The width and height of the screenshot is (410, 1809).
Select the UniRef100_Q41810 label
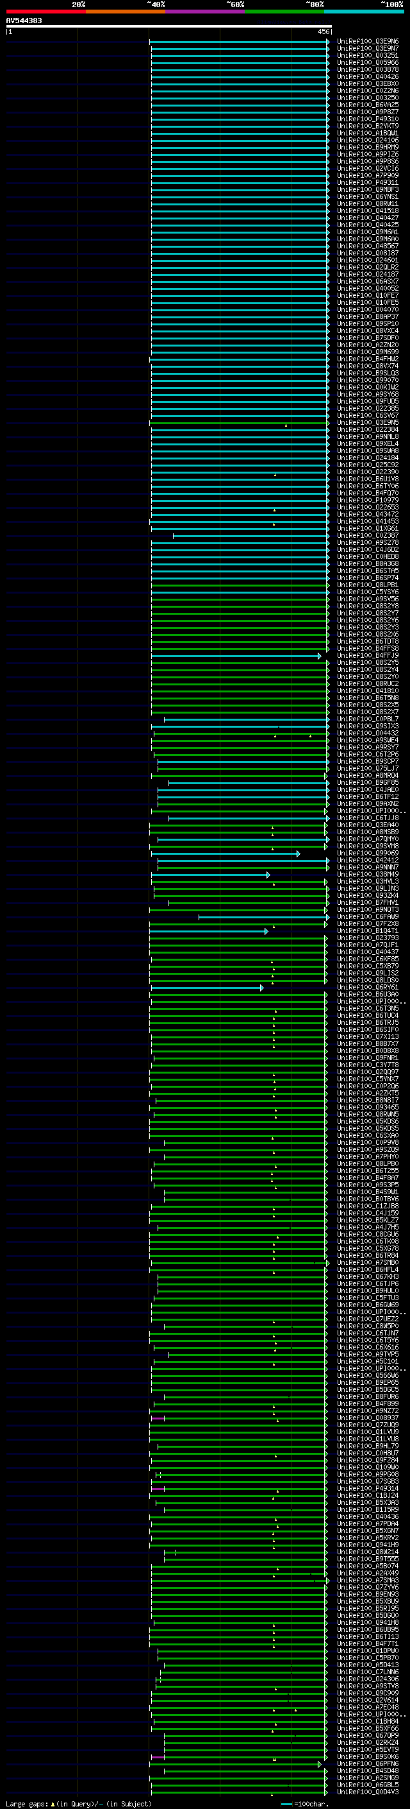point(367,690)
